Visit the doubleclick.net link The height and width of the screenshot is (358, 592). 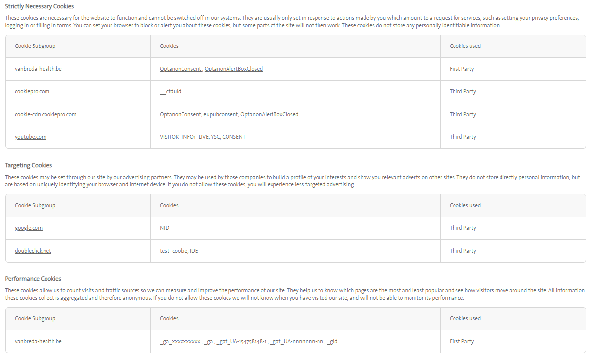click(x=33, y=251)
